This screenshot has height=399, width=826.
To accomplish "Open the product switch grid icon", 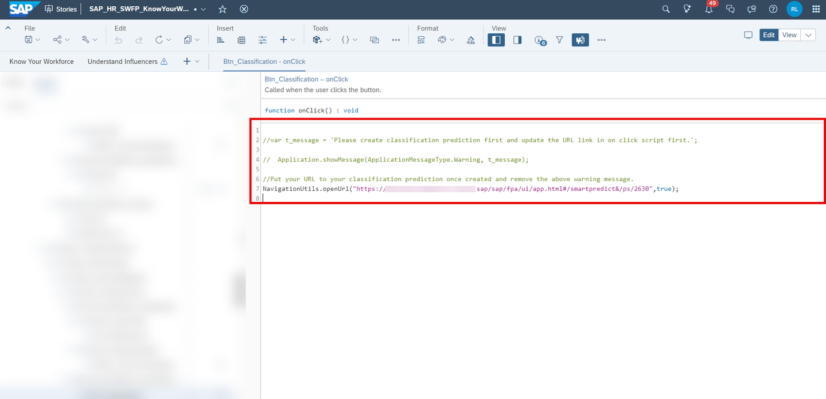I will (x=816, y=9).
